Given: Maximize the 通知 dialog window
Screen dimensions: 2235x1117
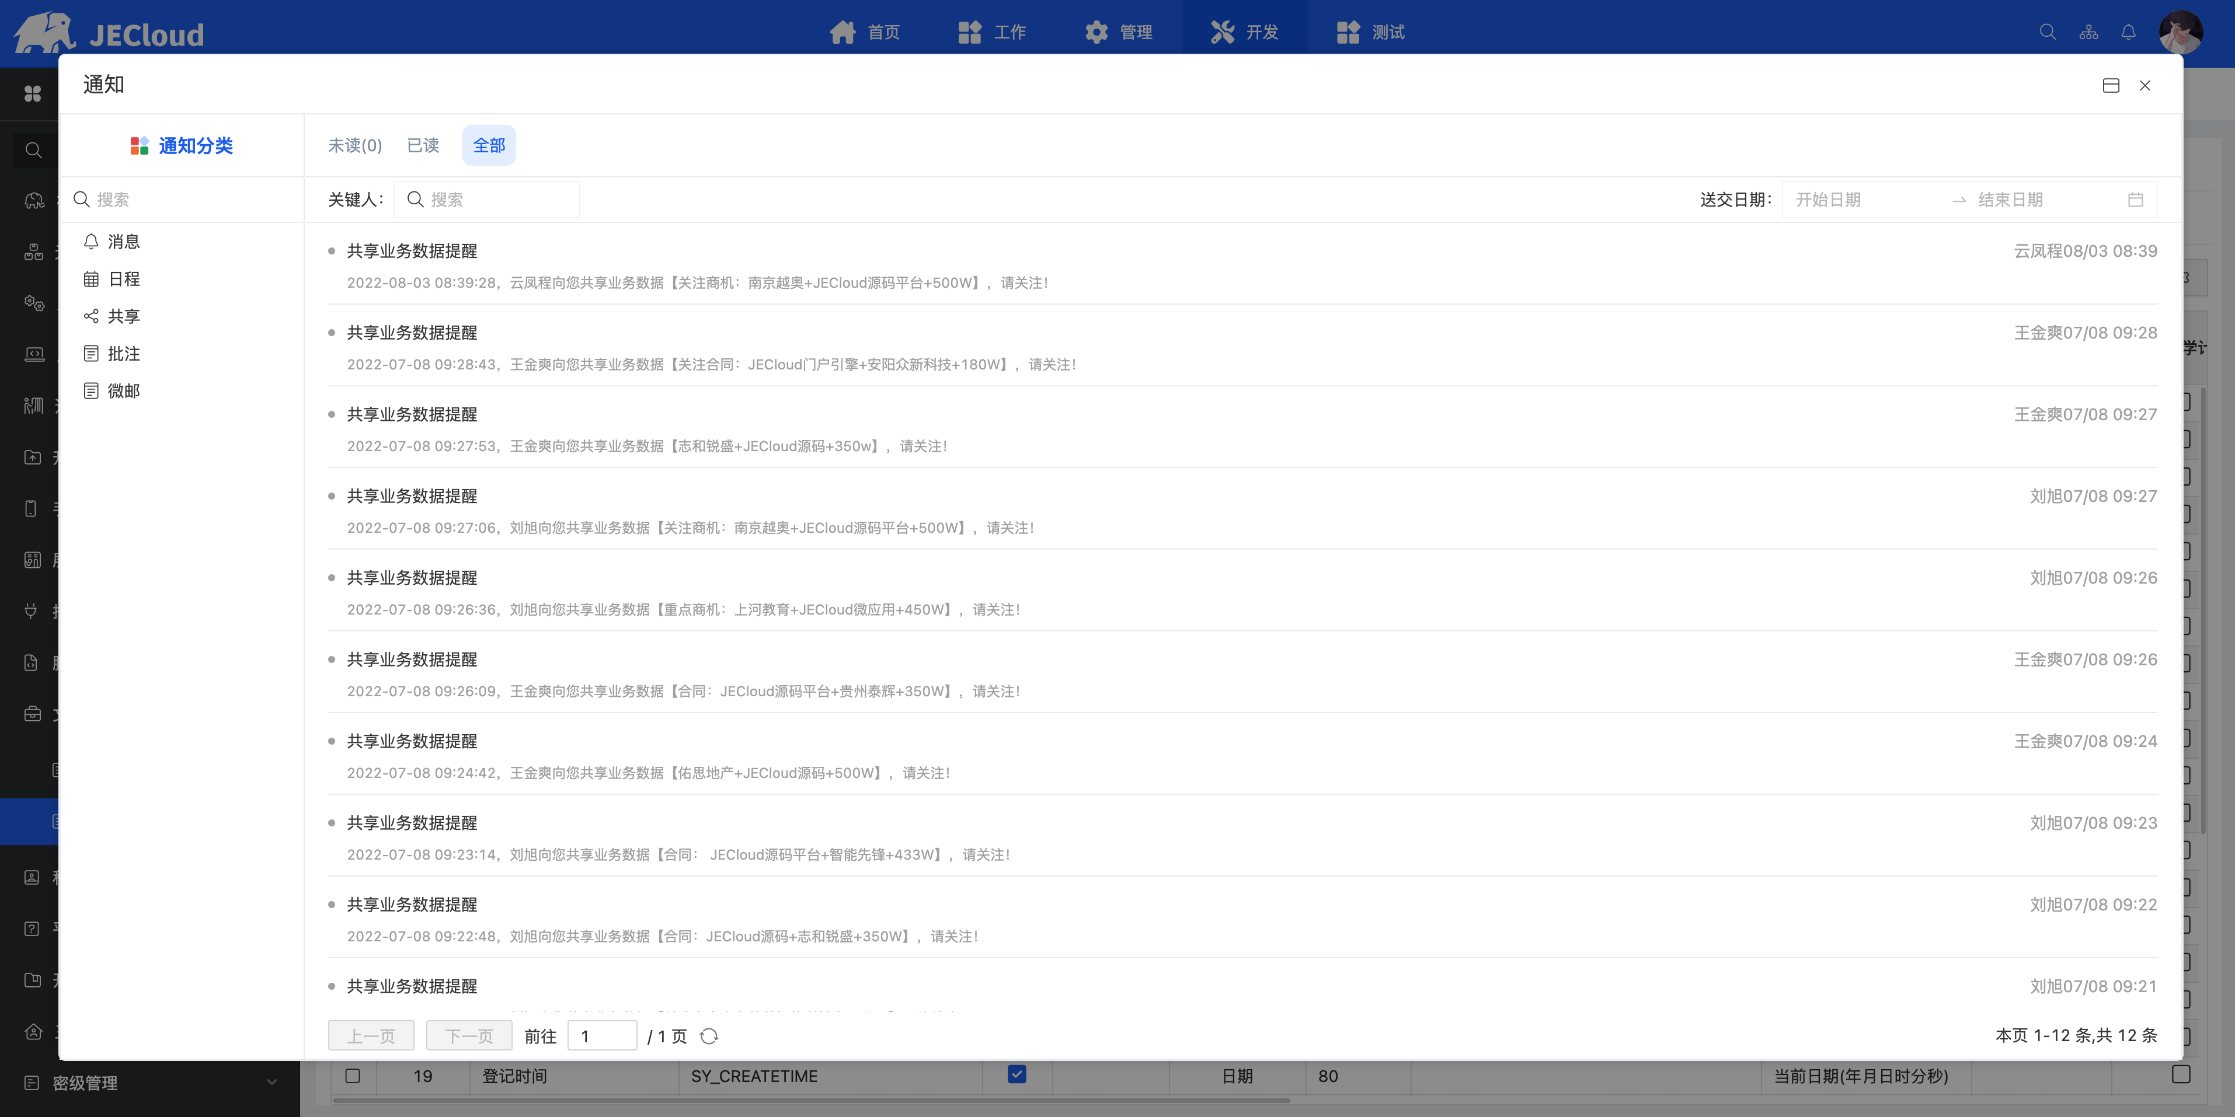Looking at the screenshot, I should [x=2111, y=85].
